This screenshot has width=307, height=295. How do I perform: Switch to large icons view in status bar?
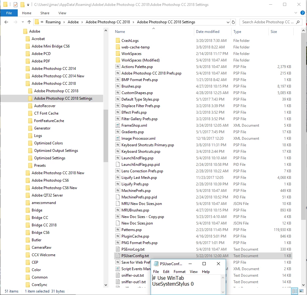[301, 291]
